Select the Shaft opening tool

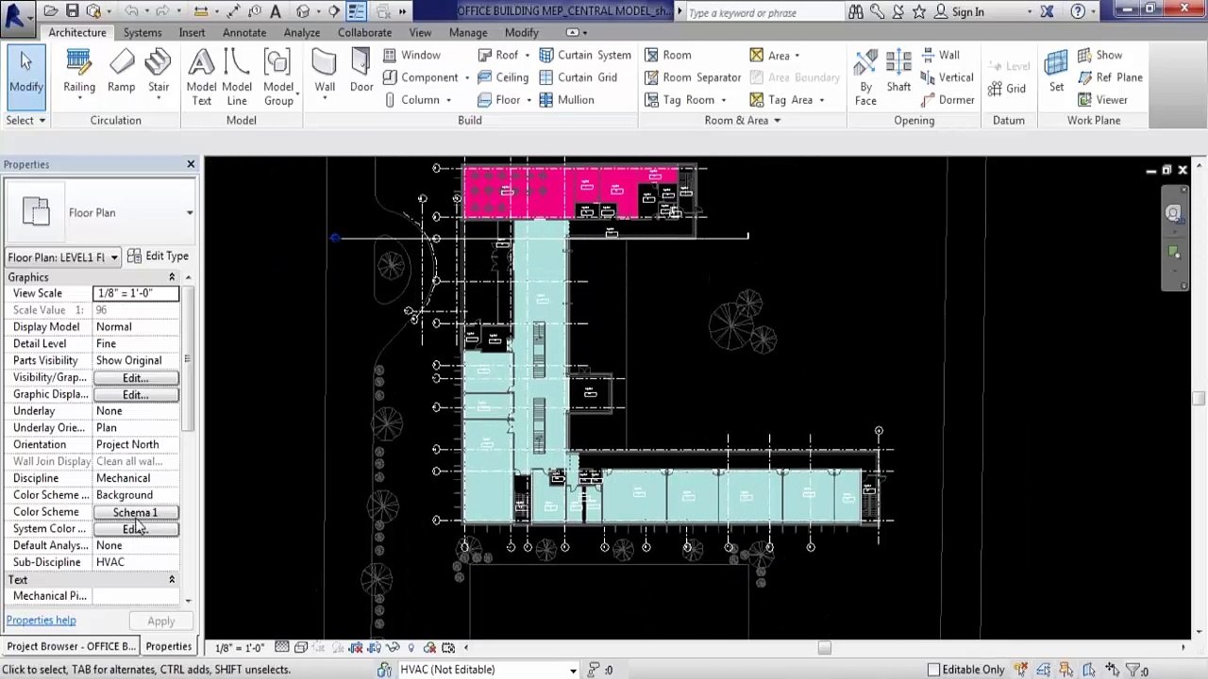click(898, 73)
